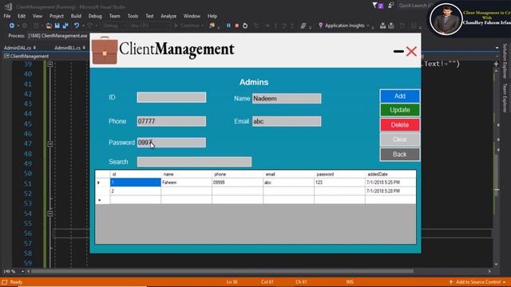Click the Search input field

coord(194,162)
